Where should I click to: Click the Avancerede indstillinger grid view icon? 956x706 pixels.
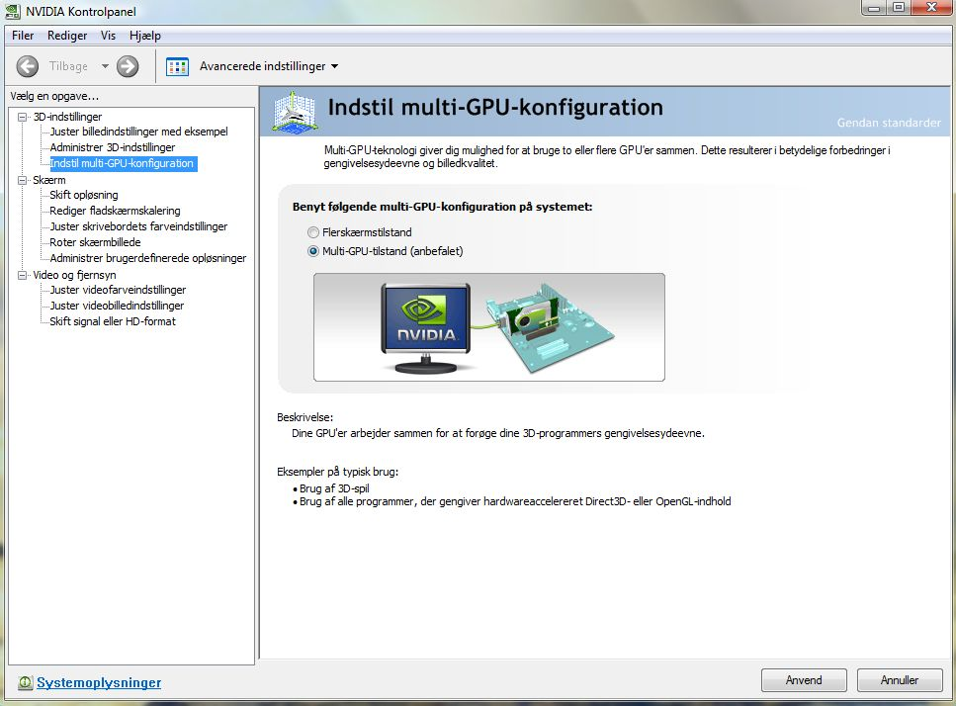[177, 66]
